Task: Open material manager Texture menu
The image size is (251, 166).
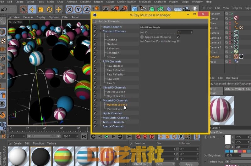Action: (x=52, y=143)
